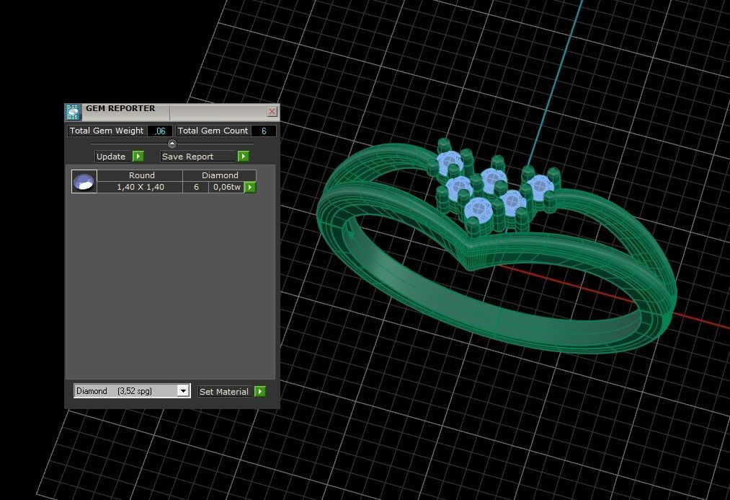Click the Diamond material cell
This screenshot has height=500, width=730.
[x=220, y=175]
